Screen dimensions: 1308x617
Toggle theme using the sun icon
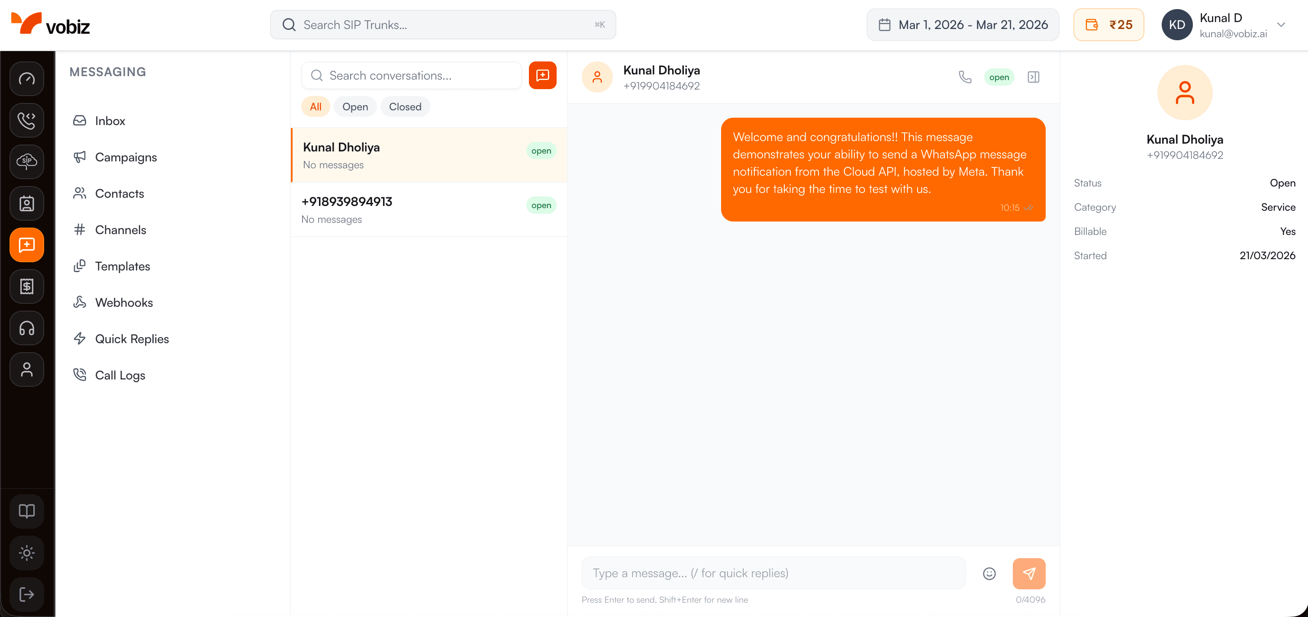[26, 553]
